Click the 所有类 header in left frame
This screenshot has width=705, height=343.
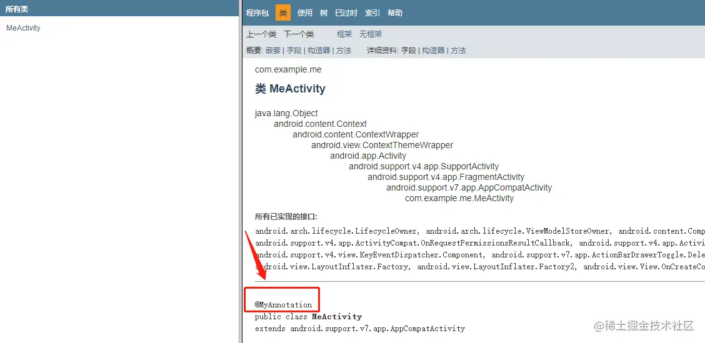(17, 9)
